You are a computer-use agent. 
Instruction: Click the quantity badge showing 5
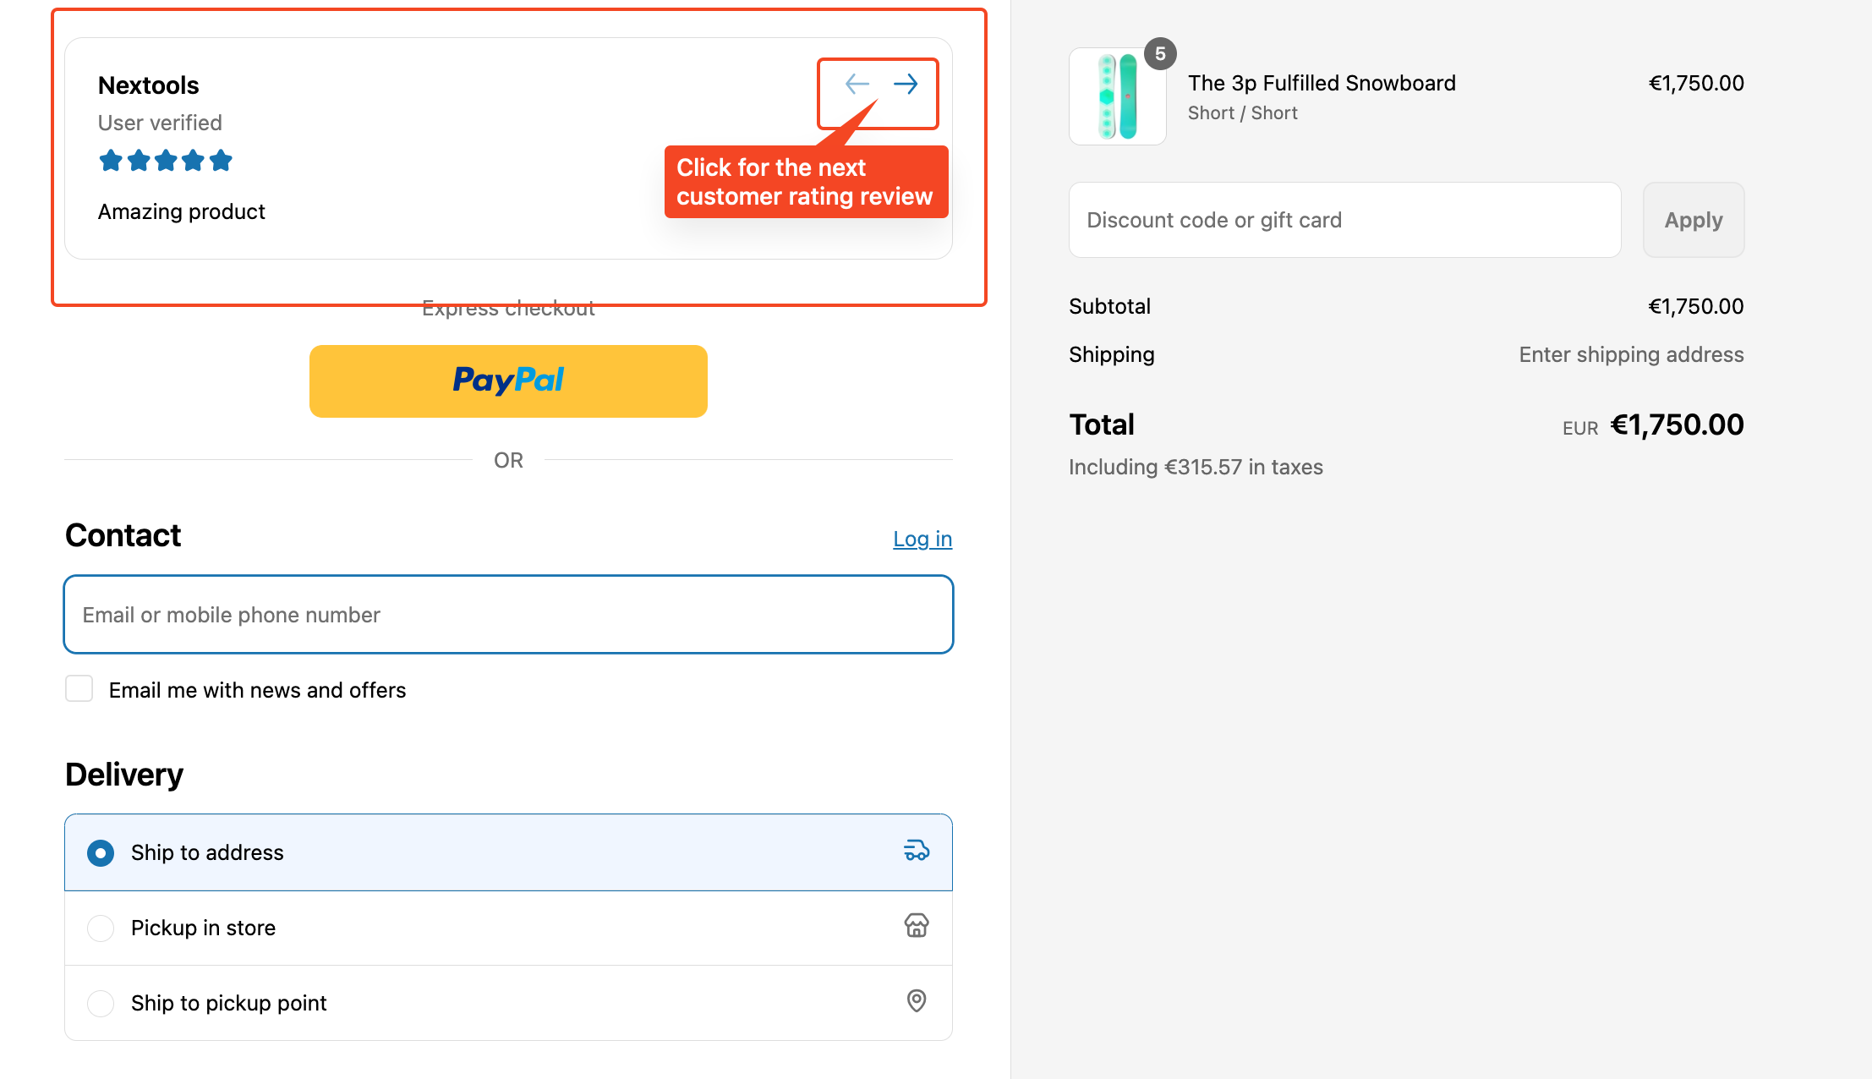(1160, 54)
